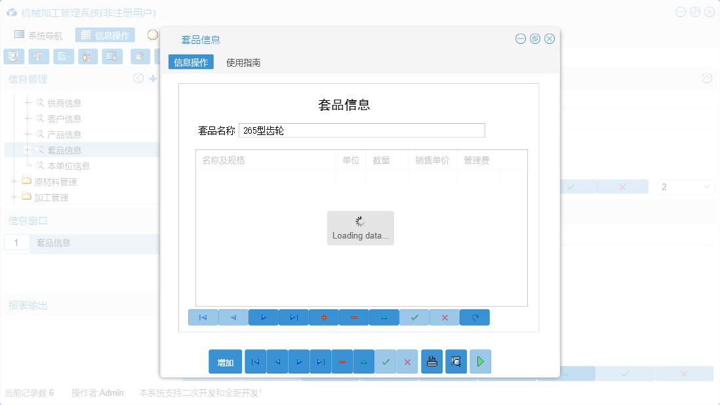Screen dimensions: 720x405
Task: Post grid changes with the green checkmark icon
Action: click(414, 317)
